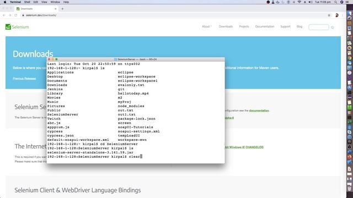Click 'default-soapui-workspace.xml' in terminal listing

click(x=78, y=140)
